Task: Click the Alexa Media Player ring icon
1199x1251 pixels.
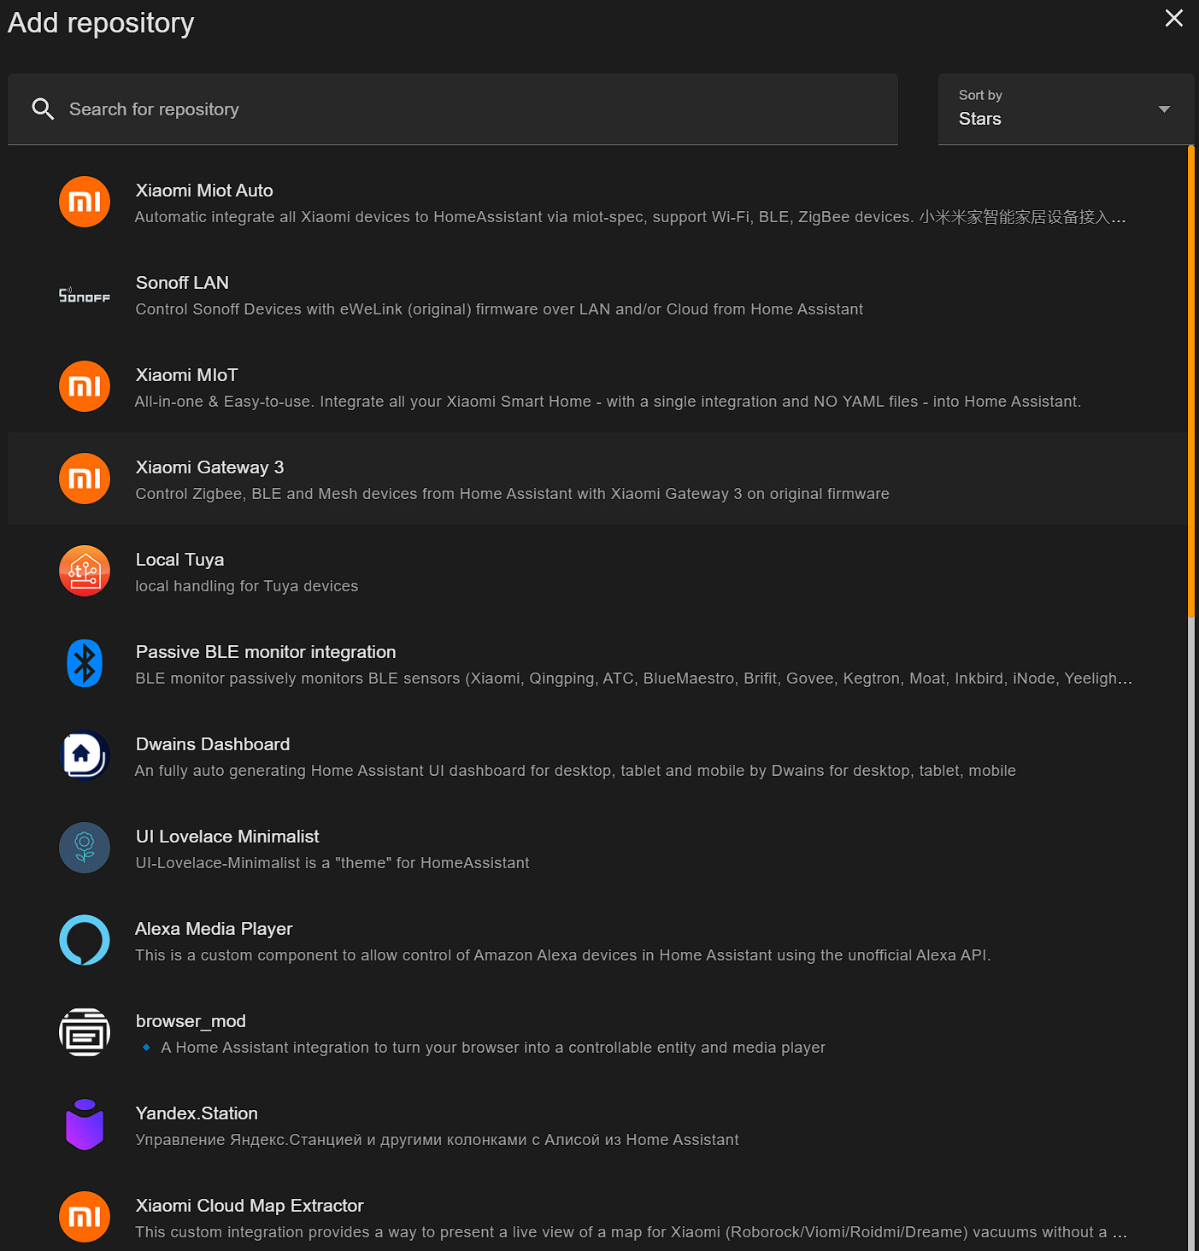Action: click(x=84, y=940)
